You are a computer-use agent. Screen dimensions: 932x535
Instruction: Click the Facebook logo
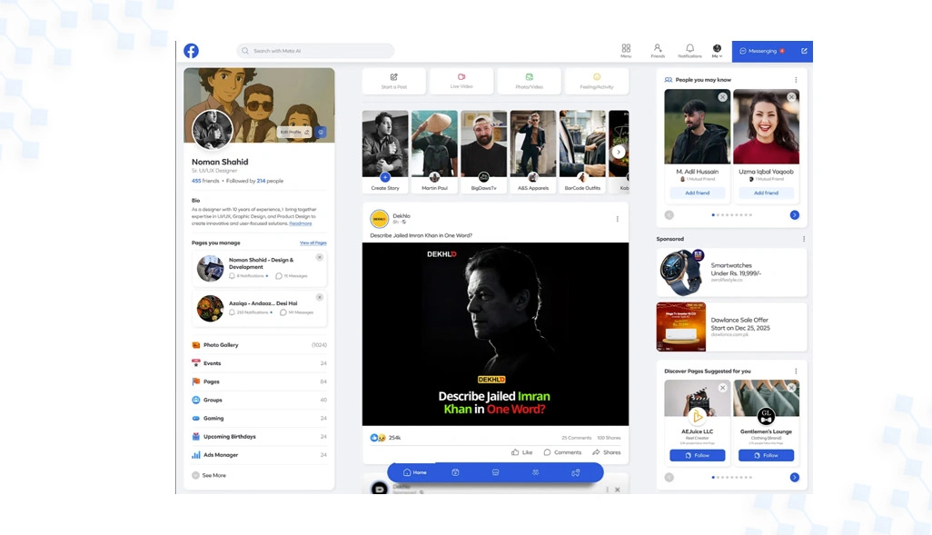coord(191,51)
